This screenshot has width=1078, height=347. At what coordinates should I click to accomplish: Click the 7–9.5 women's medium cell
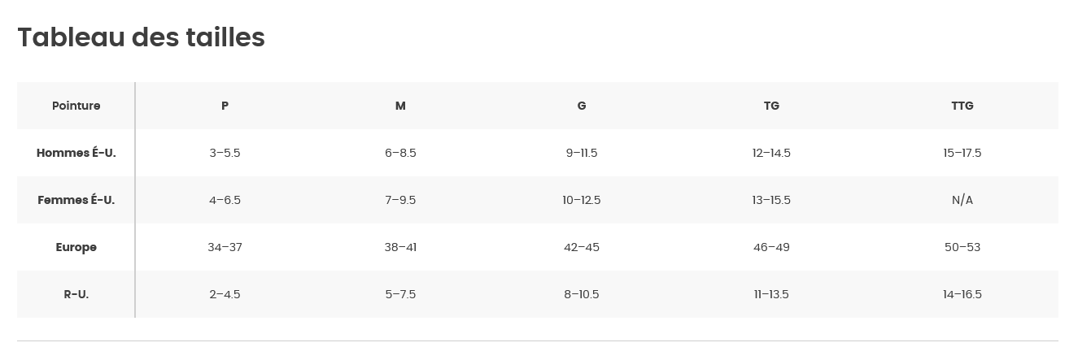pos(400,200)
